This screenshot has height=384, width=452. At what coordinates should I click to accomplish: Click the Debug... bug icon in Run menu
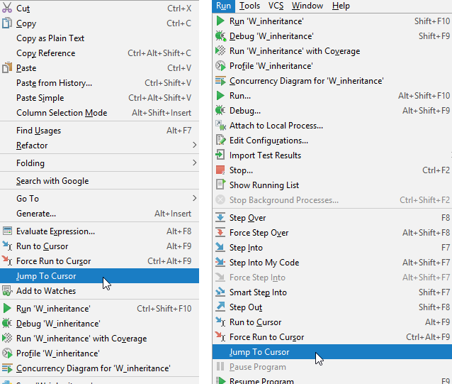[x=220, y=110]
